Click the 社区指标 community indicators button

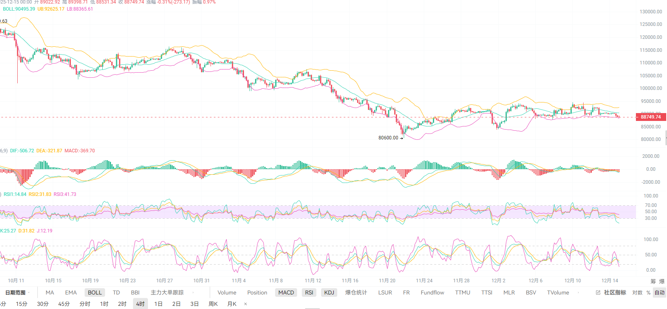615,293
